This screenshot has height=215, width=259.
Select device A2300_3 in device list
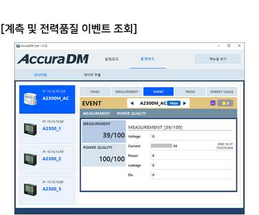47,190
